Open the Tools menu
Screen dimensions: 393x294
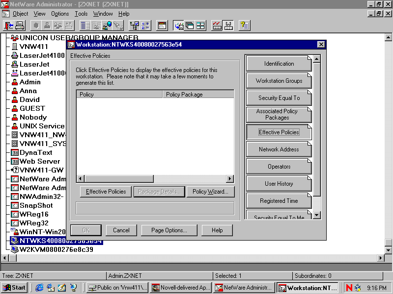pos(81,14)
